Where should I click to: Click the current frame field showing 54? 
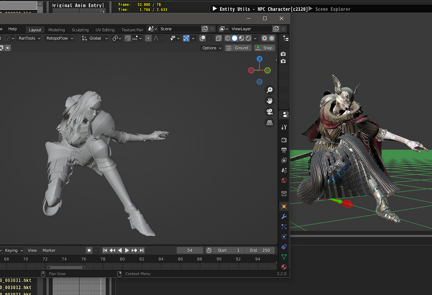(x=190, y=250)
